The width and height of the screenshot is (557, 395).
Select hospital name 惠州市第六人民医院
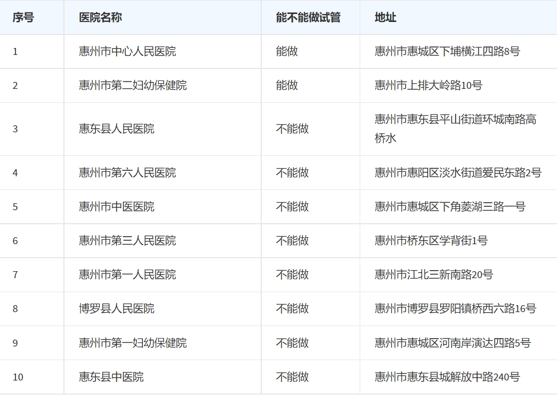coord(127,173)
